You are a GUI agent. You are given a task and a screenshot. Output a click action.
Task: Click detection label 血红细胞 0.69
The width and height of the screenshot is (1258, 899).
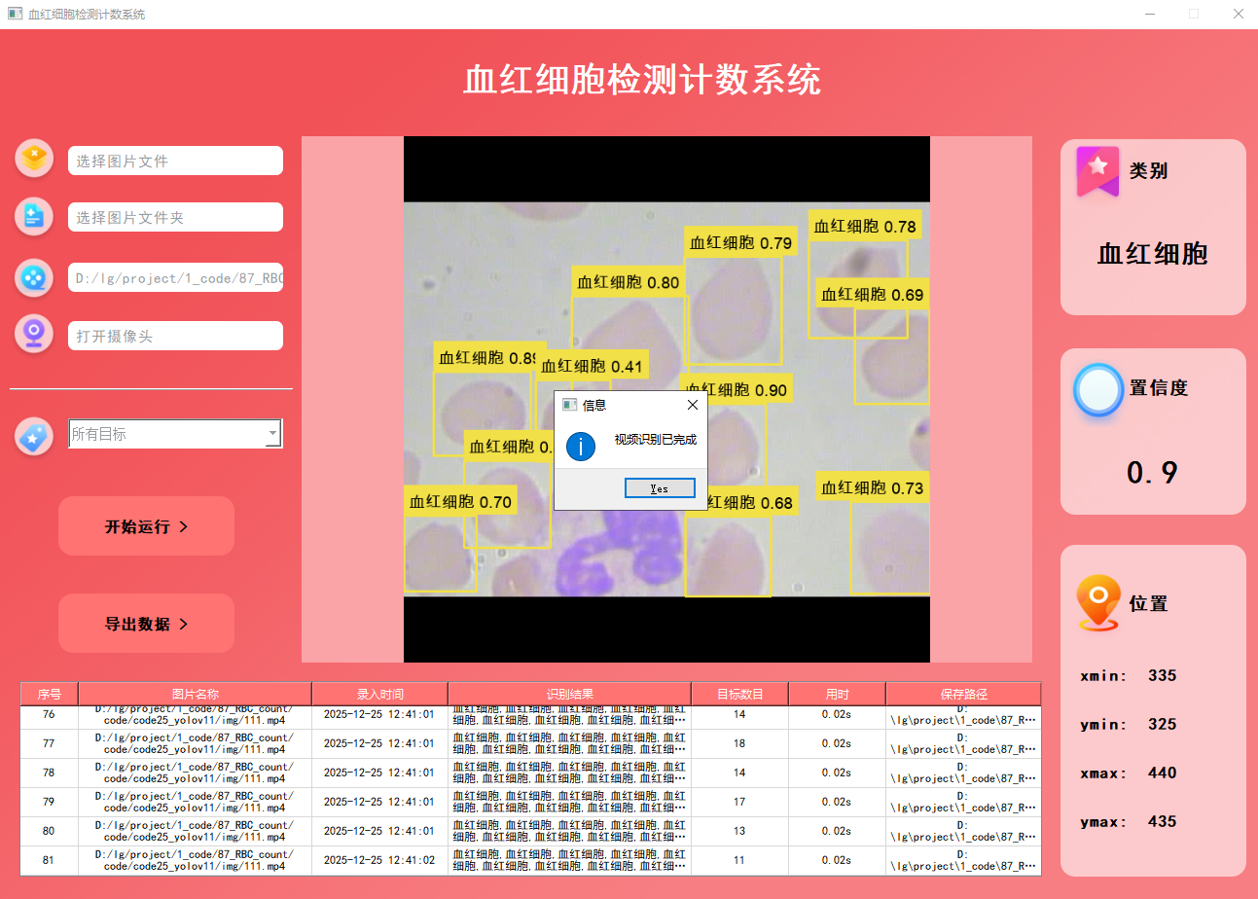[x=872, y=294]
